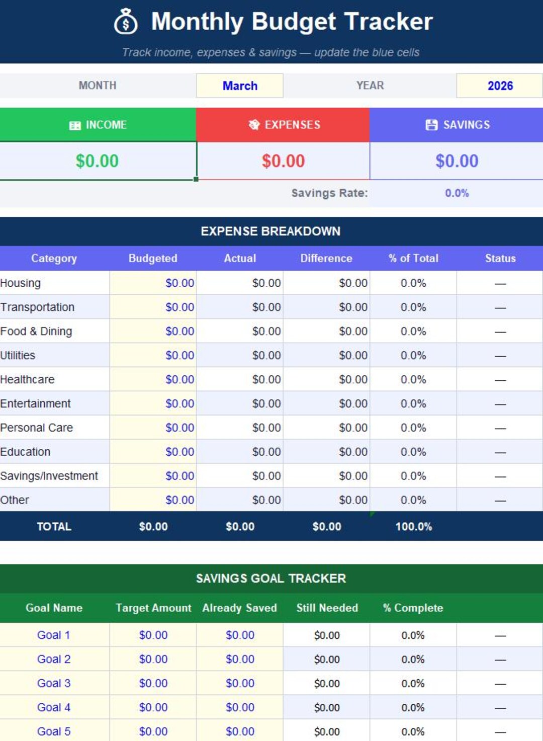Select the purple savings total $0.00 cell
The width and height of the screenshot is (543, 741).
(457, 161)
